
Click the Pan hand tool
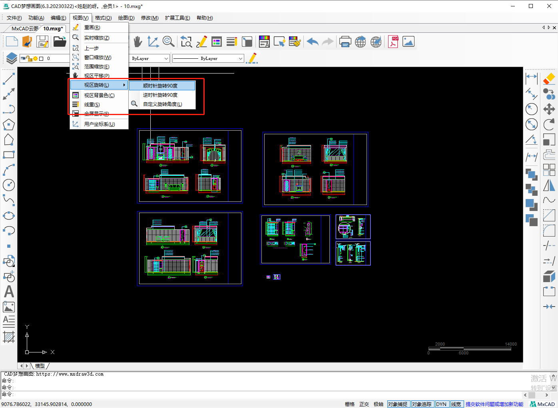(x=138, y=42)
